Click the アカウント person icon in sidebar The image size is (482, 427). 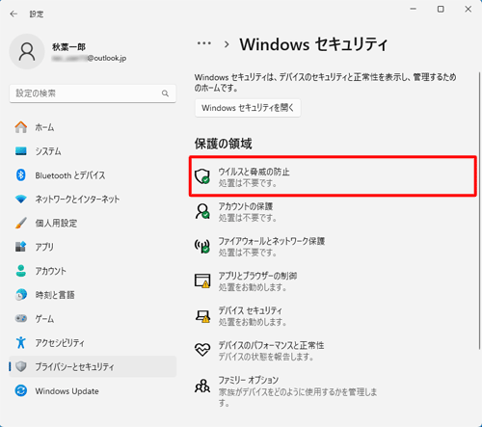[x=21, y=271]
